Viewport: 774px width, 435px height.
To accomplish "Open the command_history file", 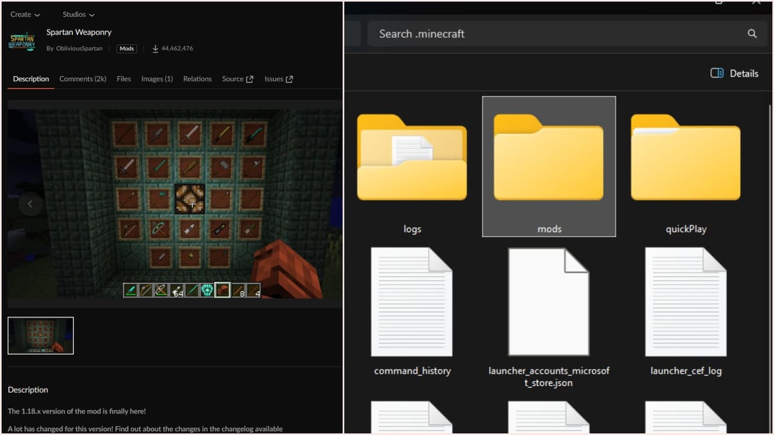I will [412, 302].
